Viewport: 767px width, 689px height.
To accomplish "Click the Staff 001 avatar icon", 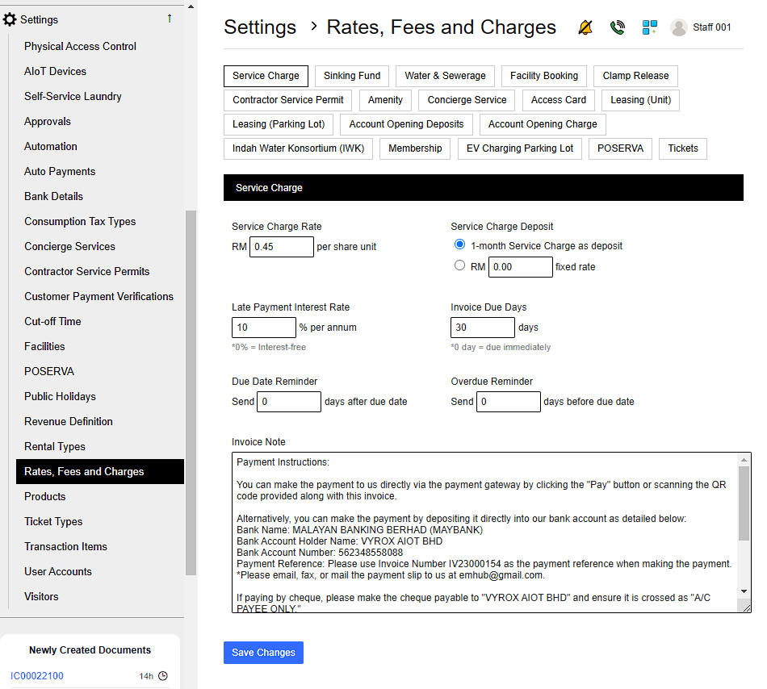I will [679, 27].
